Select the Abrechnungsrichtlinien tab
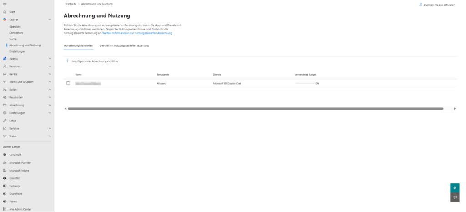Screen dimensions: 466x212 78,45
